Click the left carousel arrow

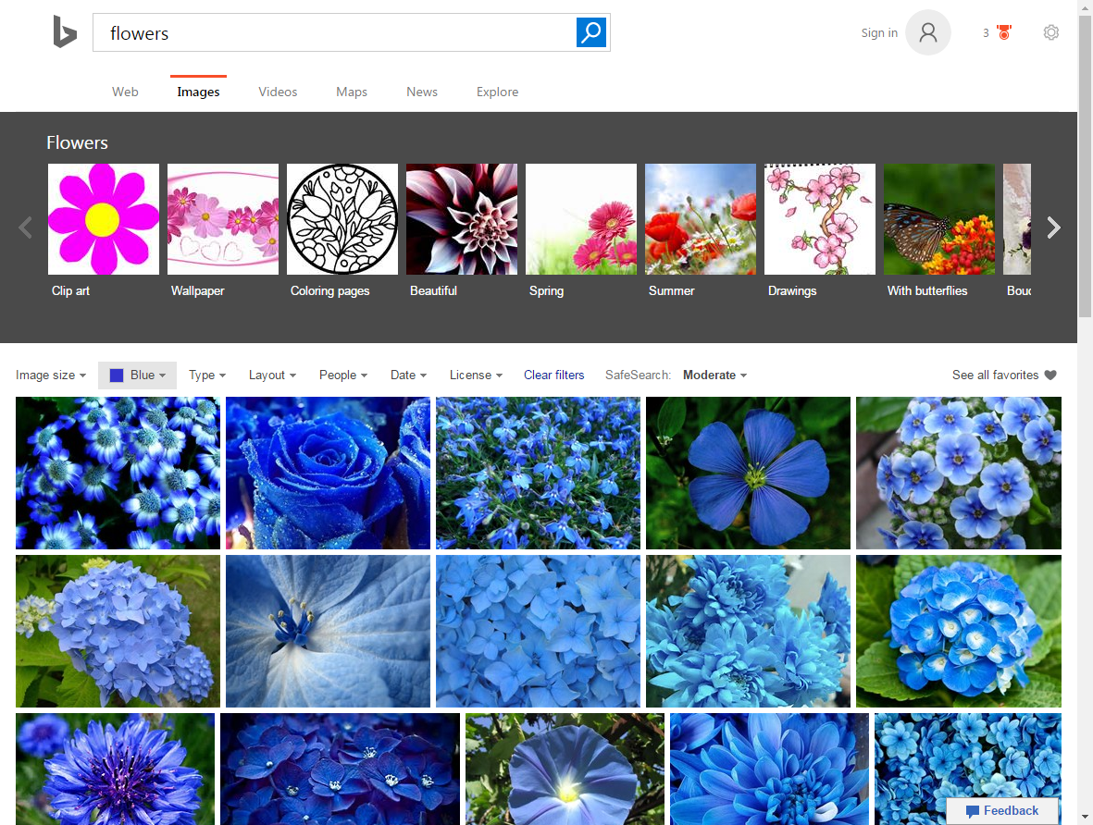[x=25, y=227]
